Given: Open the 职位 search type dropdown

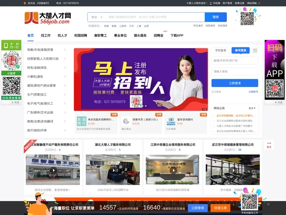Looking at the screenshot, I should pyautogui.click(x=97, y=17).
